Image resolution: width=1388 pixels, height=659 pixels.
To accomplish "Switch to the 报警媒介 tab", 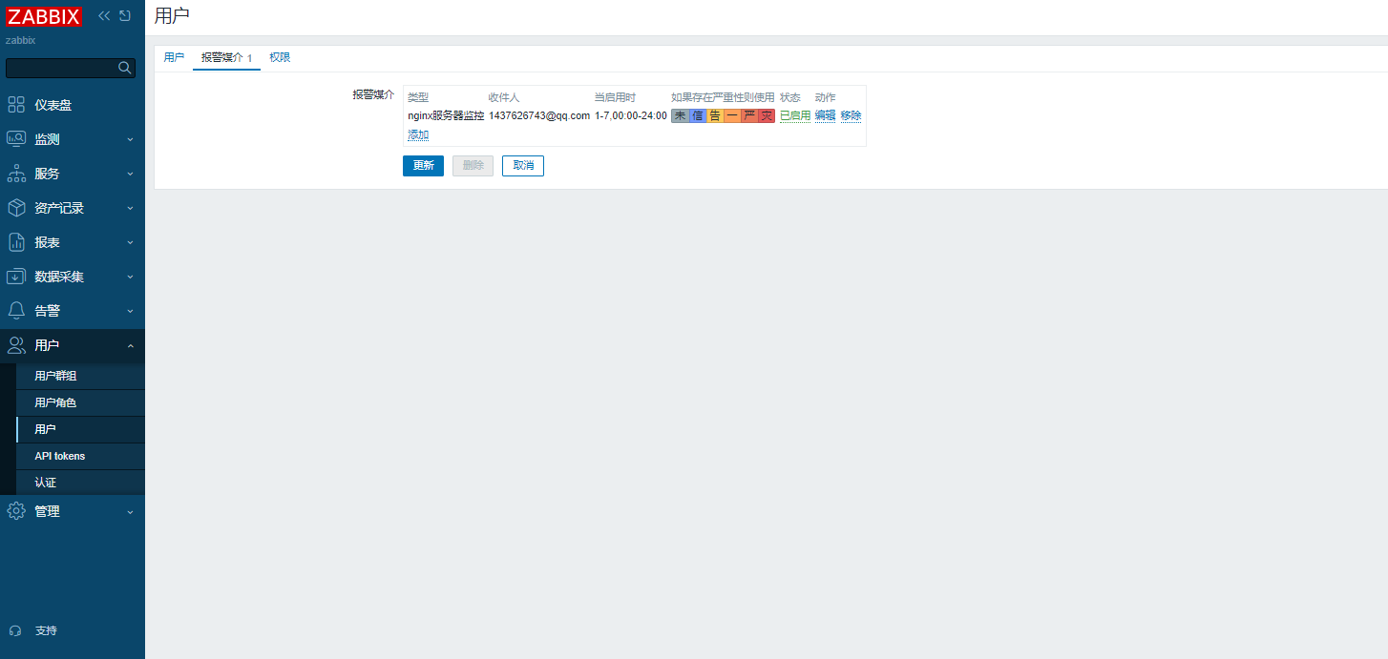I will pos(226,58).
